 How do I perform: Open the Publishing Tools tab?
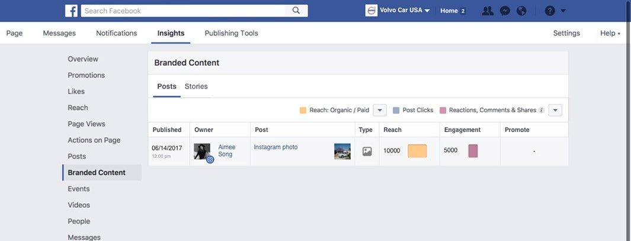[231, 33]
